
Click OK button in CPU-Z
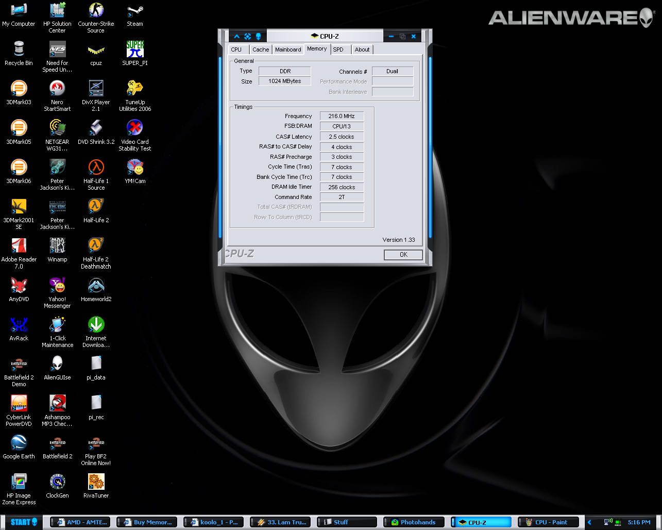pos(403,255)
